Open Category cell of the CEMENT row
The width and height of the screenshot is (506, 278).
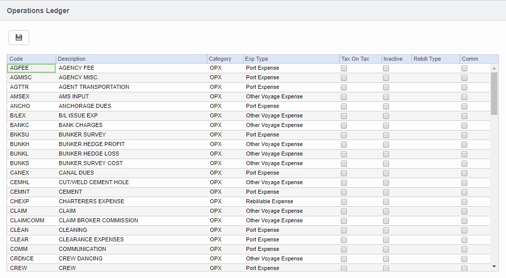coord(224,192)
